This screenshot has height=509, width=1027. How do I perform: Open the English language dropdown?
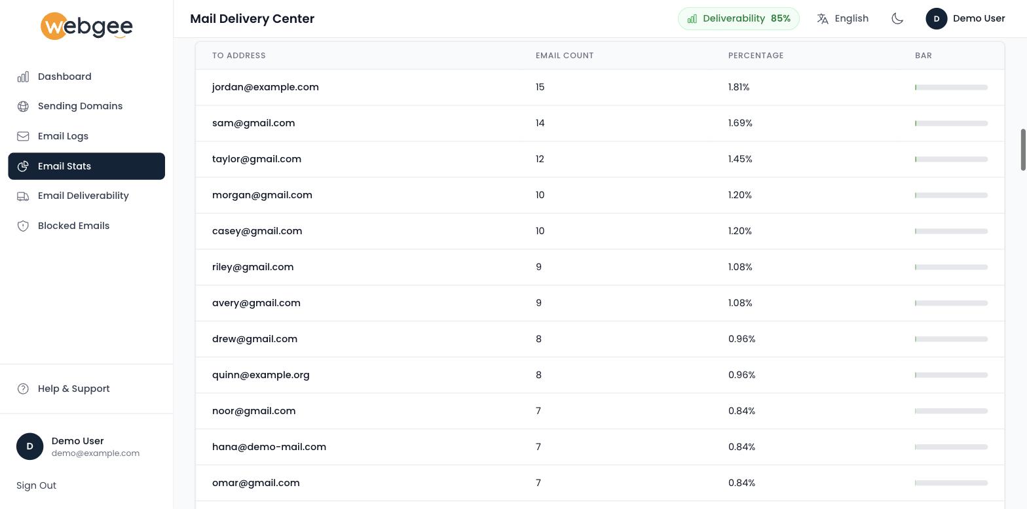[843, 18]
